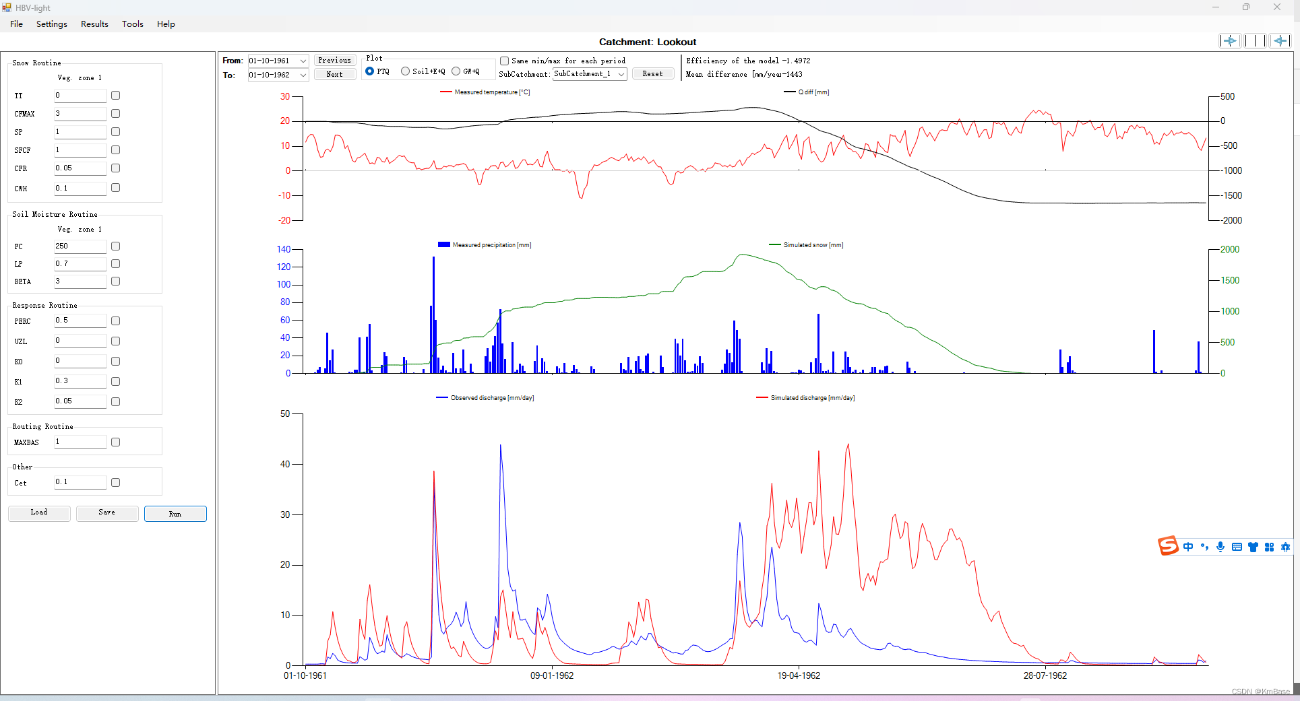Click the SP value field
This screenshot has width=1300, height=701.
80,132
